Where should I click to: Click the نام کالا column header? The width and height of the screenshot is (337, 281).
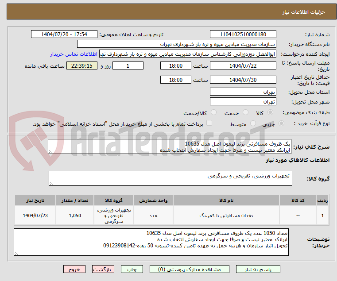[226, 200]
